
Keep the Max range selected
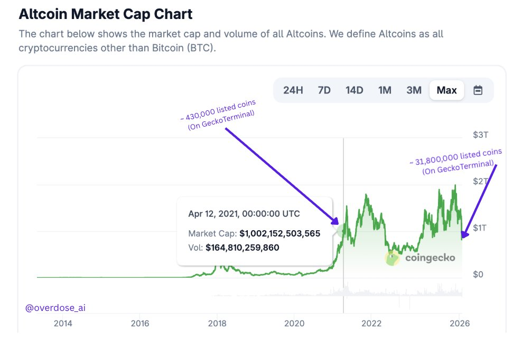tap(446, 90)
